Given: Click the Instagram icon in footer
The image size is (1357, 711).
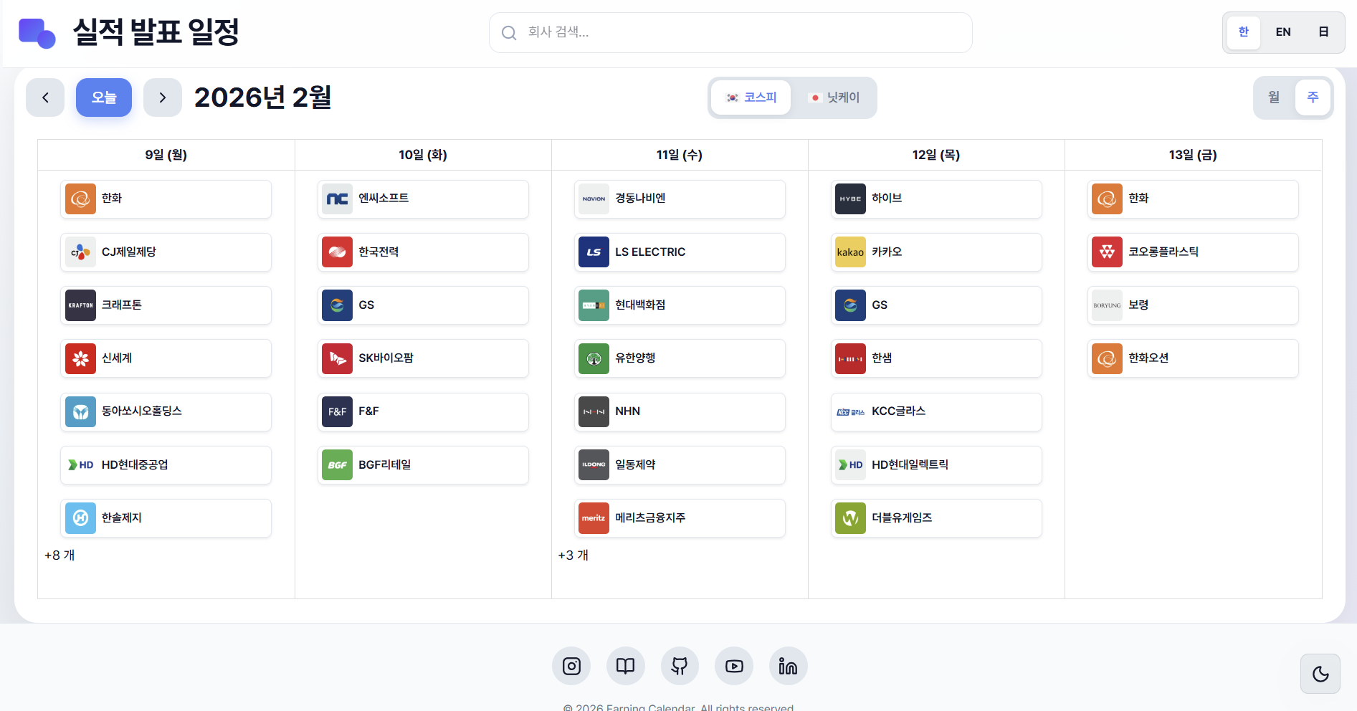Looking at the screenshot, I should 571,667.
